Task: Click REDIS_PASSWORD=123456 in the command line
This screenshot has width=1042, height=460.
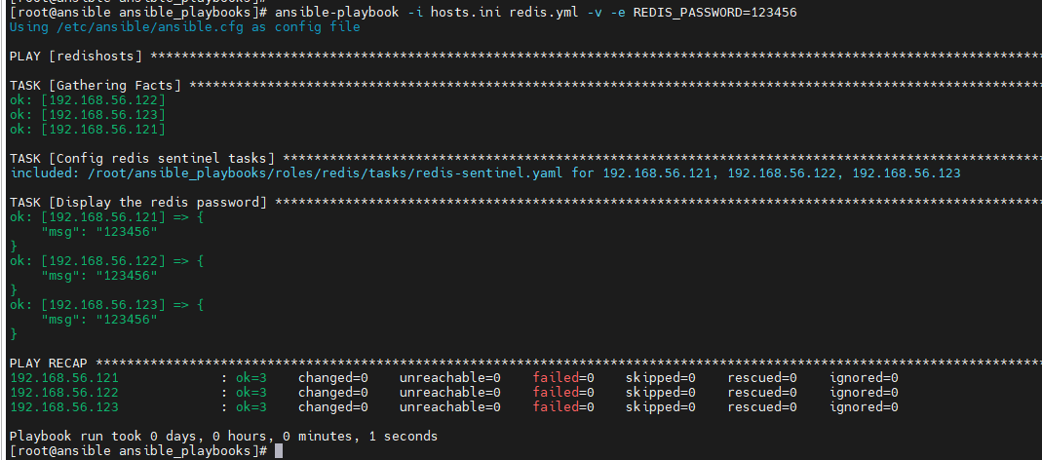Action: (714, 13)
